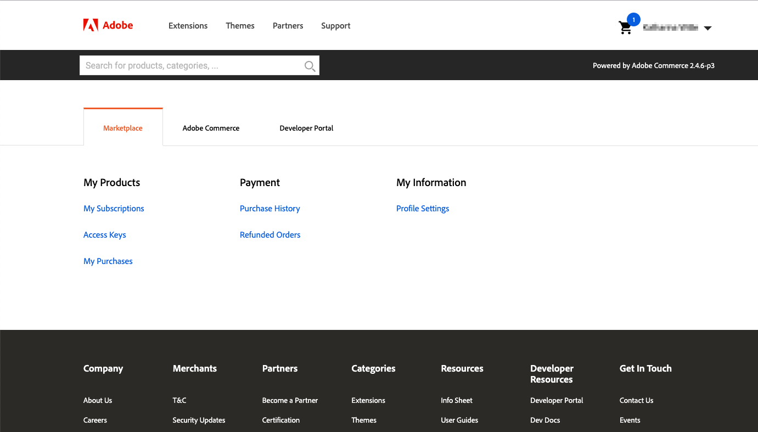Open the shopping cart icon

pyautogui.click(x=625, y=28)
